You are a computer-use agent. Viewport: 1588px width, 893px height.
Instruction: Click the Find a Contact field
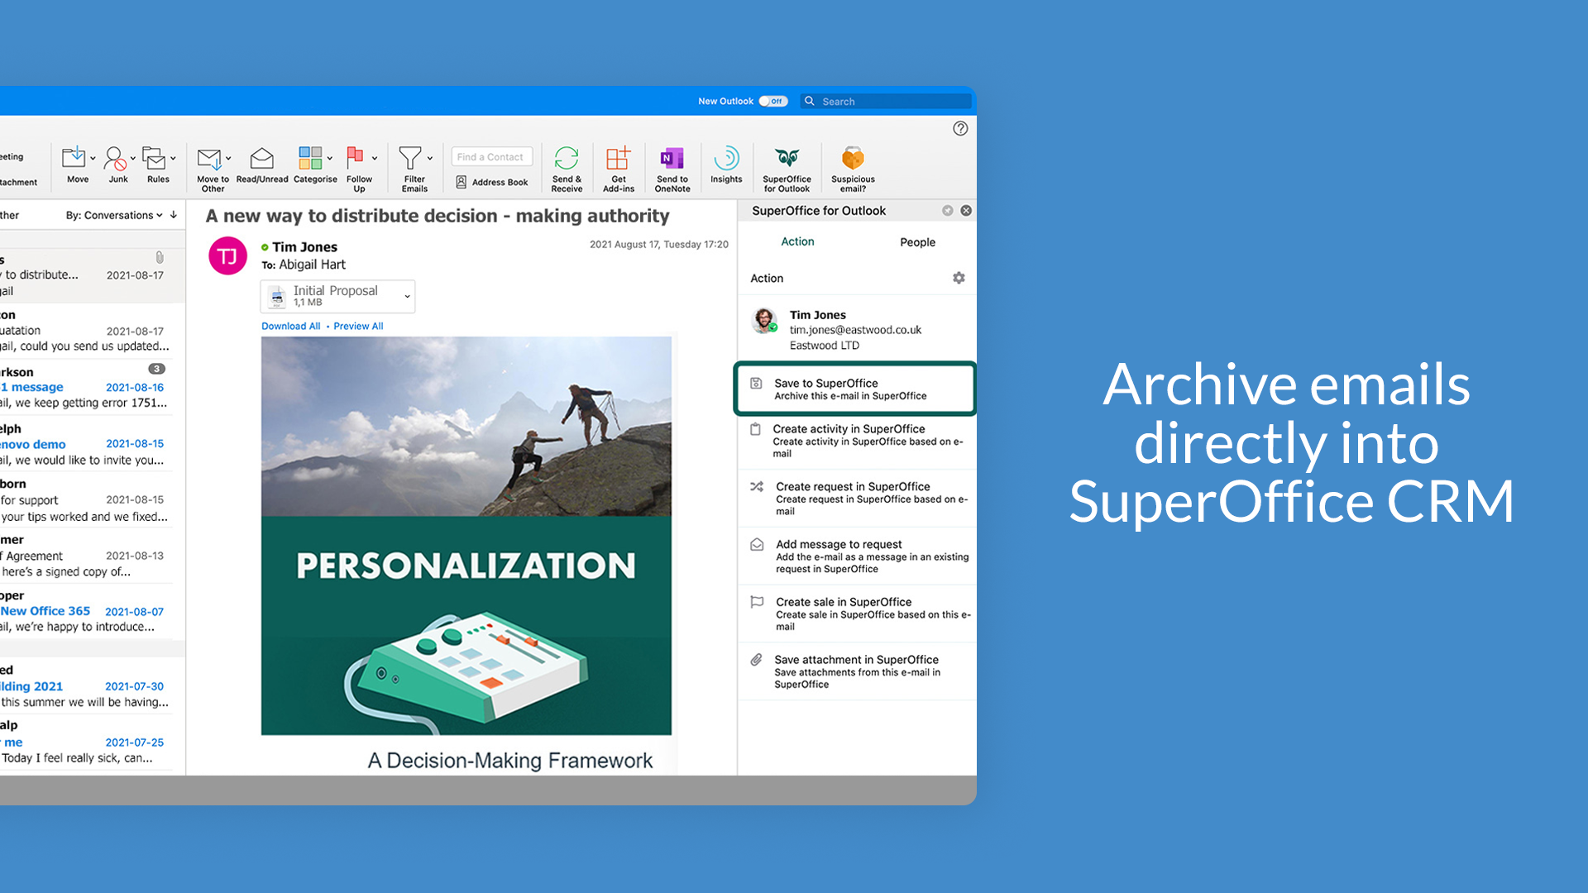coord(491,157)
